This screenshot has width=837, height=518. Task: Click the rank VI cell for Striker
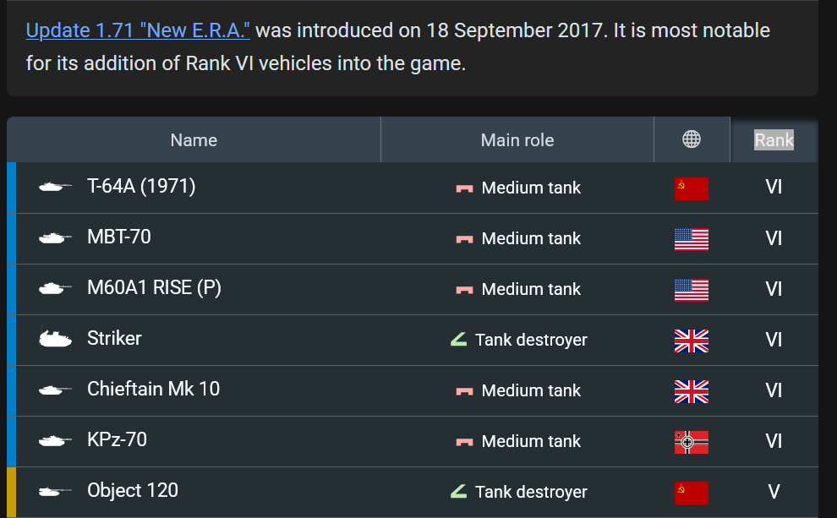click(774, 340)
